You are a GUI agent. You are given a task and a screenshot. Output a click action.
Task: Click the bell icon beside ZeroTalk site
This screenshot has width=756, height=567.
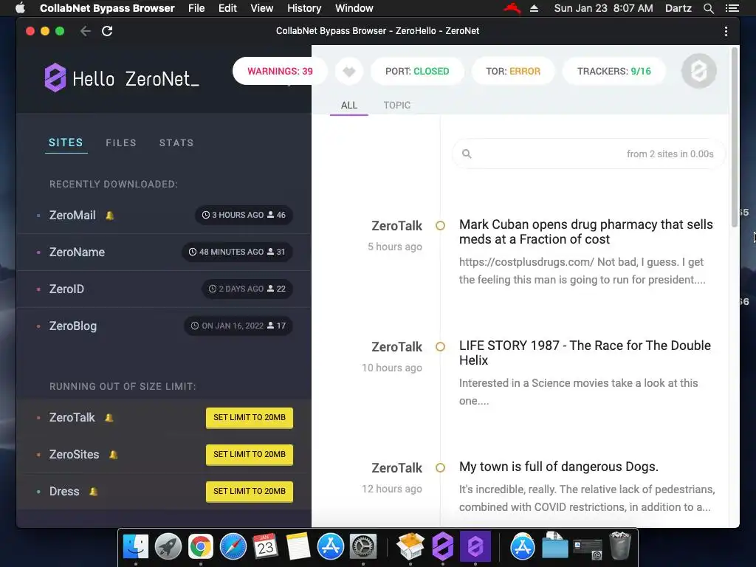[109, 418]
